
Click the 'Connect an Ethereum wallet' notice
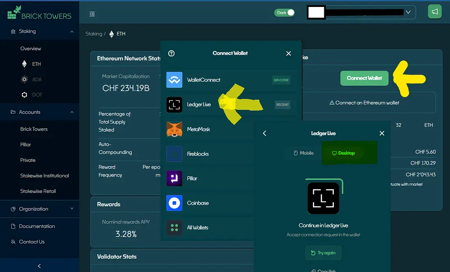[364, 103]
